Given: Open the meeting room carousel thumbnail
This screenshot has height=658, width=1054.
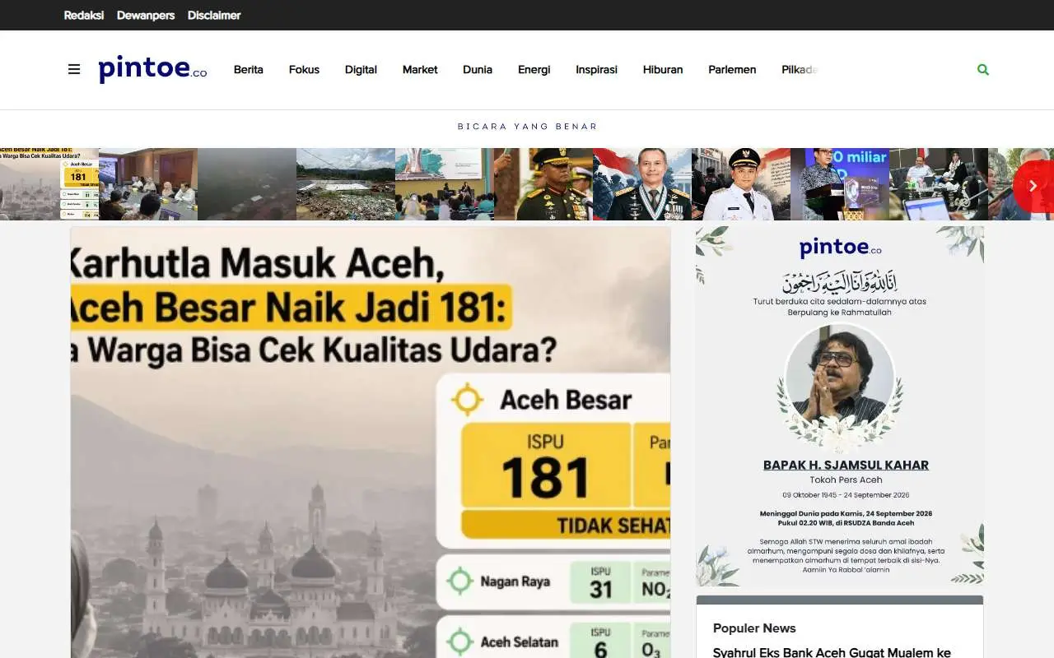Looking at the screenshot, I should (148, 184).
